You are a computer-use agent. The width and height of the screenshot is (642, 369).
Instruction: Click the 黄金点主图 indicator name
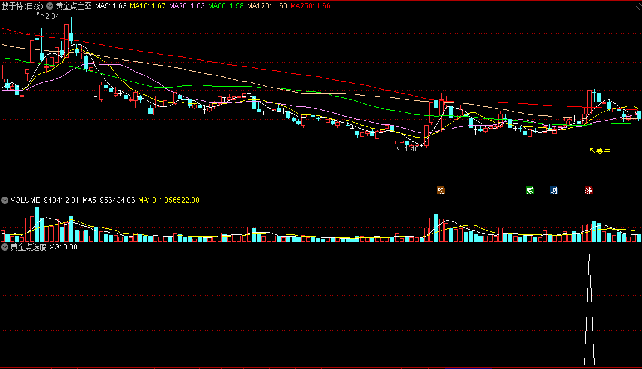[74, 6]
